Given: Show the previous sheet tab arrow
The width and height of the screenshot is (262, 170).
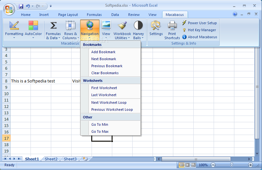Looking at the screenshot, I should coord(10,159).
